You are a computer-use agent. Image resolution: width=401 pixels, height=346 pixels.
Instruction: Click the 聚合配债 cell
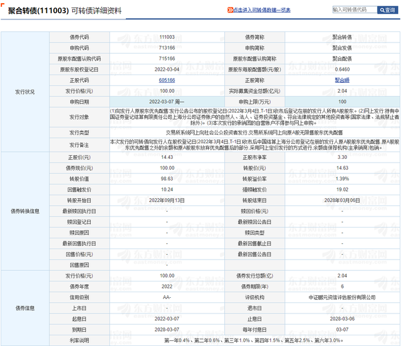tap(342, 58)
